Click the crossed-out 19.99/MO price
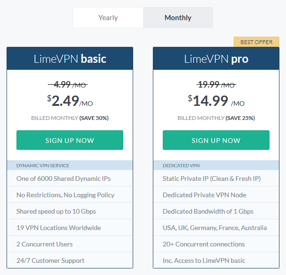 point(216,84)
